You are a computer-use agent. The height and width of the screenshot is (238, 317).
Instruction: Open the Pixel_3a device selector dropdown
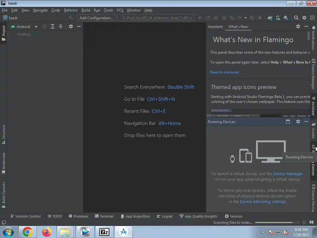pos(156,18)
